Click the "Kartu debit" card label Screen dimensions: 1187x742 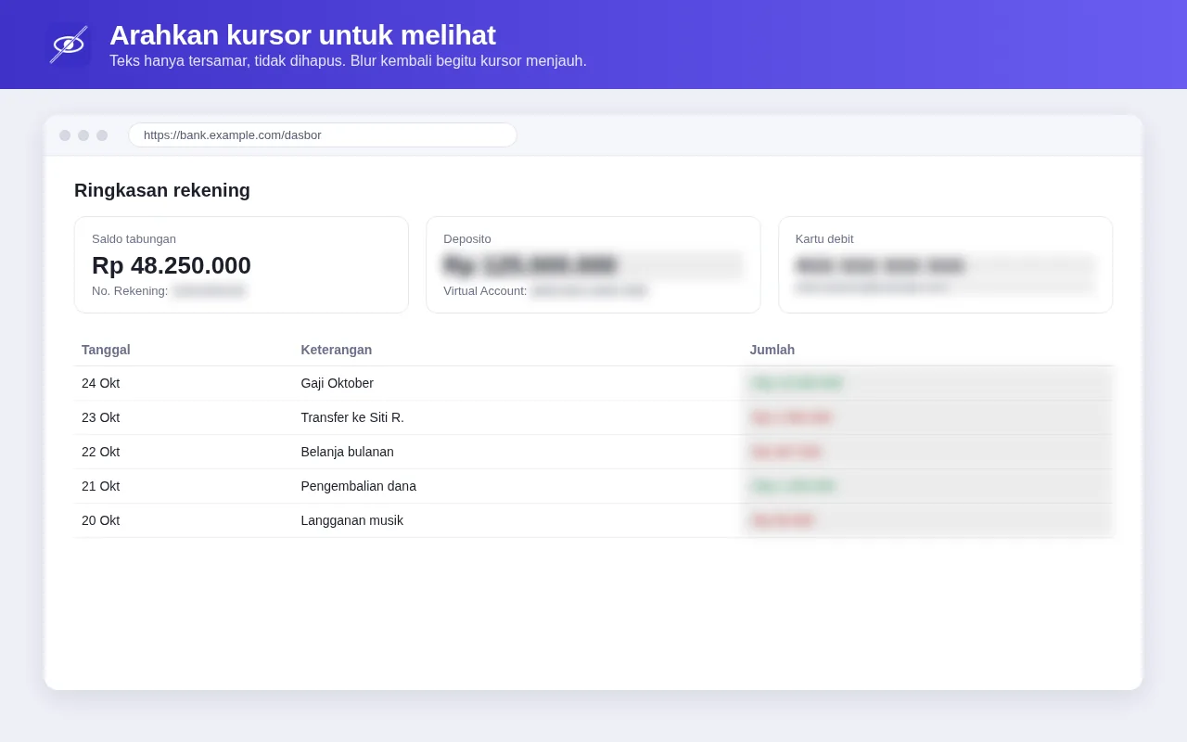pyautogui.click(x=824, y=239)
